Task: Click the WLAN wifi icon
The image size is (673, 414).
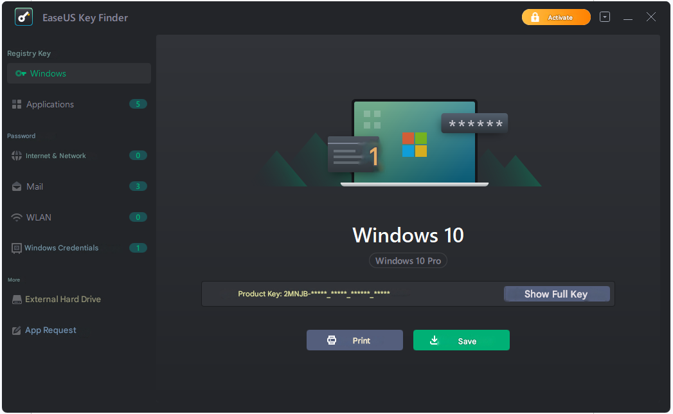Action: (17, 217)
